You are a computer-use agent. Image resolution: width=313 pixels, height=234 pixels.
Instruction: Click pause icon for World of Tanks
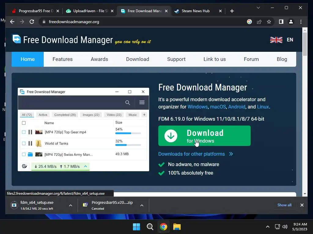30,143
